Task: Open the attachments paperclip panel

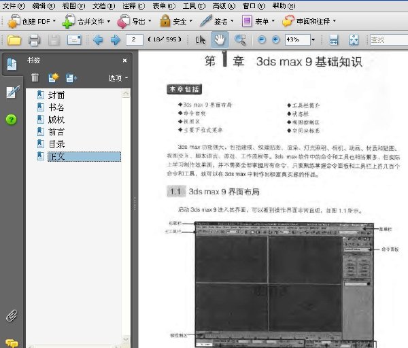Action: 12,316
